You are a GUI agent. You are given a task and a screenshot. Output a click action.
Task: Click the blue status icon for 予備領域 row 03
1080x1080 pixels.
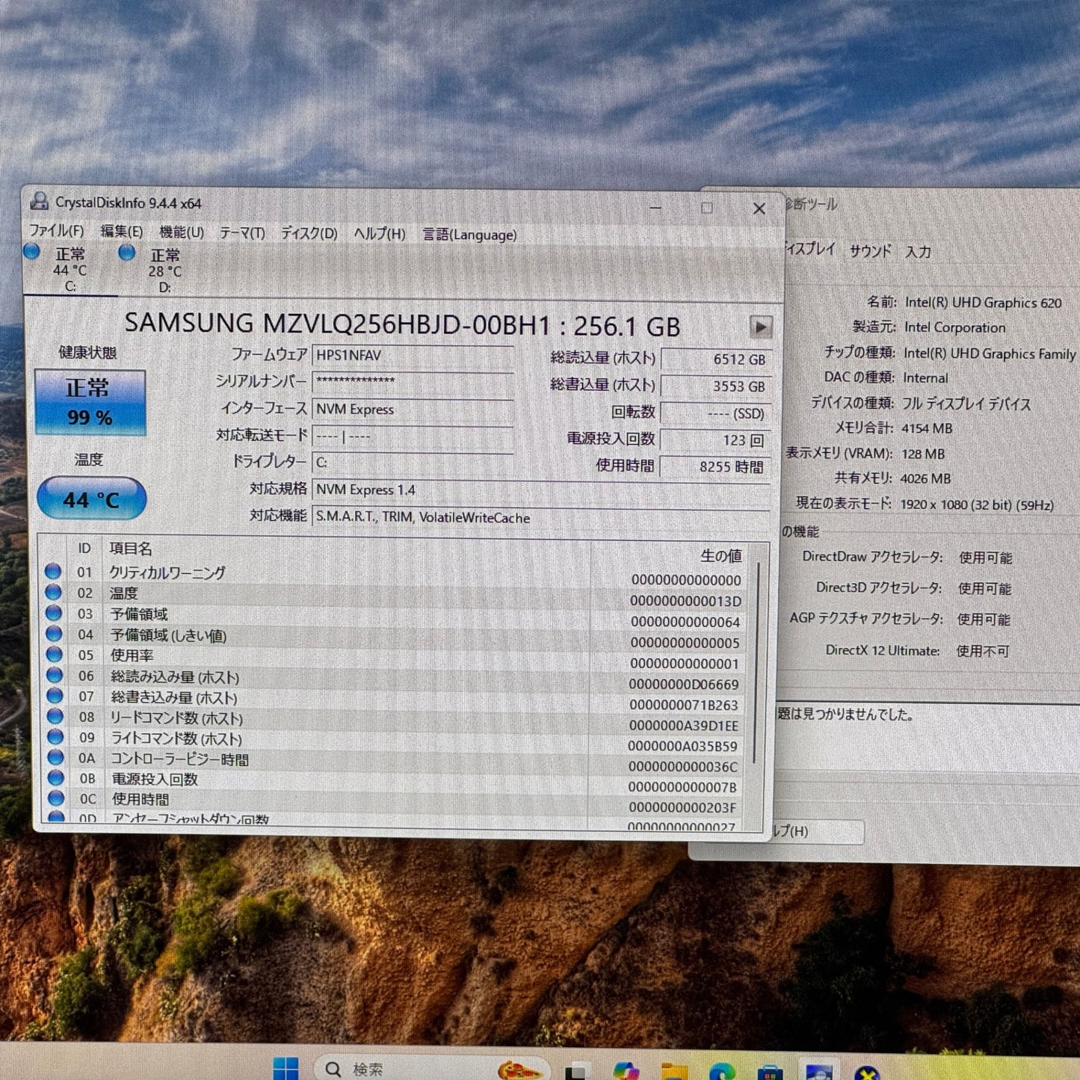54,613
